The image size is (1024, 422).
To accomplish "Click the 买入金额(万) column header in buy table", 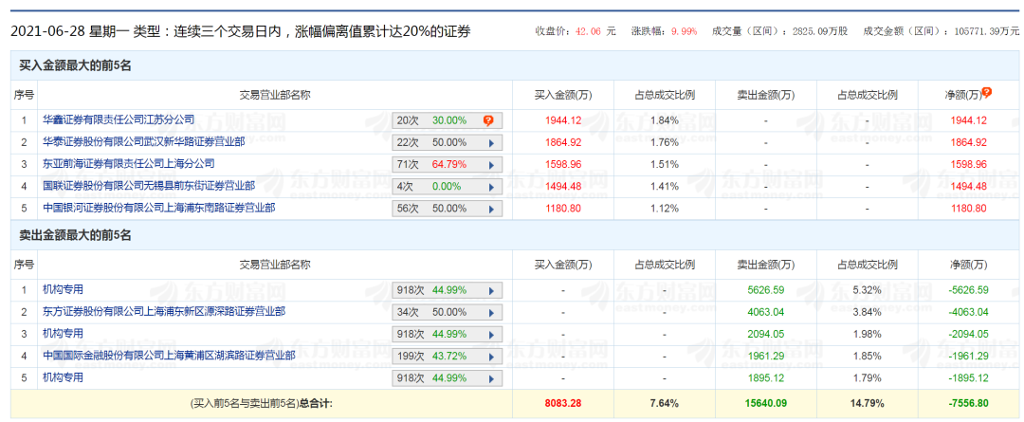I will coord(563,95).
